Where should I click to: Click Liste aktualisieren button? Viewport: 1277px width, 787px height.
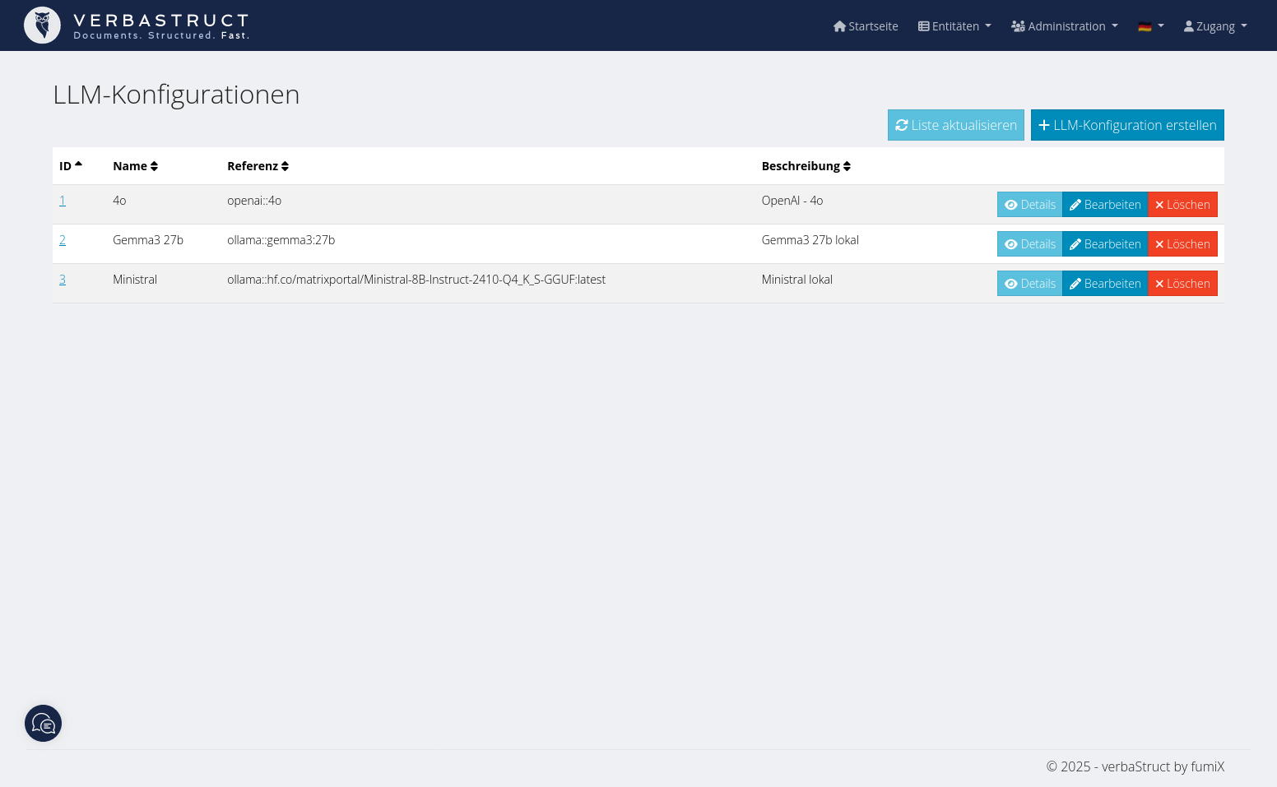pos(956,125)
